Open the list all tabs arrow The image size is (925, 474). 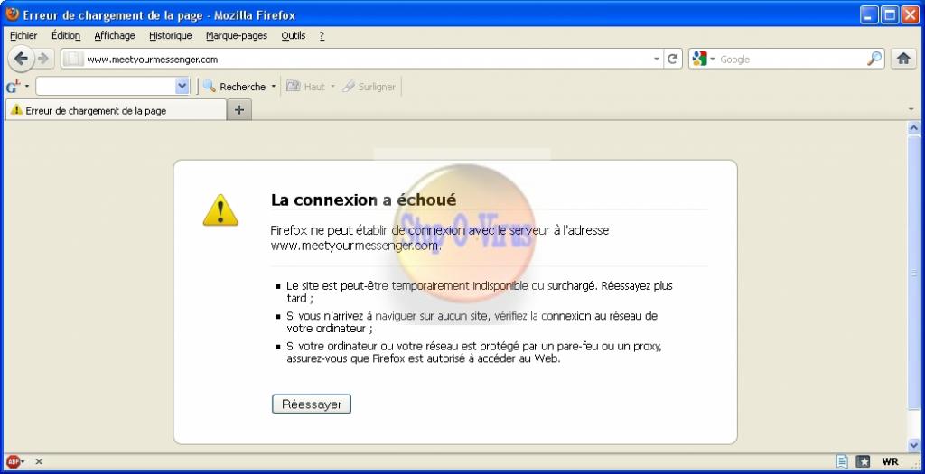coord(911,109)
